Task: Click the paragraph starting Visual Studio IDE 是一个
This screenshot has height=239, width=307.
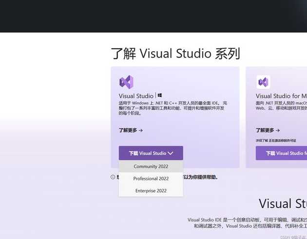Action: [247, 223]
